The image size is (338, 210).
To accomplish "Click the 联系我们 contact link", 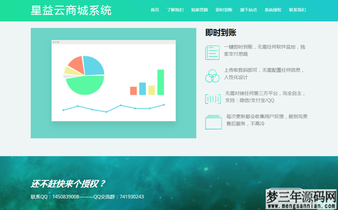I will click(297, 10).
